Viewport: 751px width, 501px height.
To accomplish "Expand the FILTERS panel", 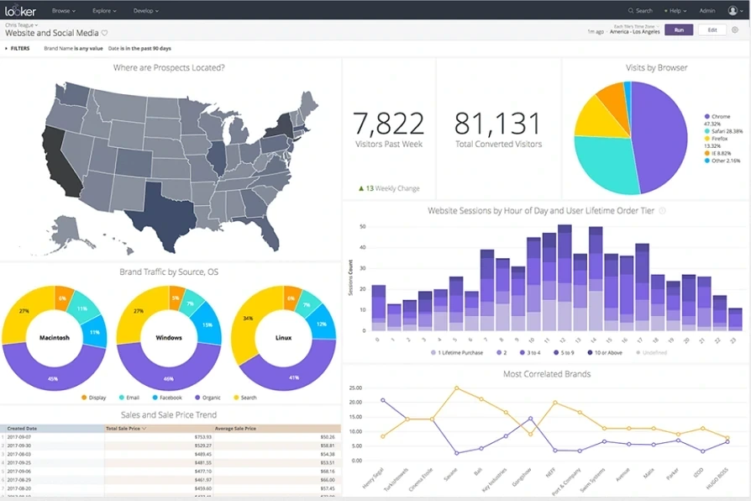I will (x=18, y=48).
